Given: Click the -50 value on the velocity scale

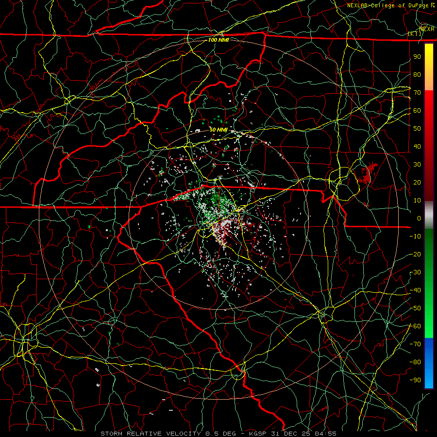Looking at the screenshot, I should [x=415, y=308].
